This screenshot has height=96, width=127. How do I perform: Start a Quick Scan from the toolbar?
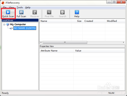click(x=8, y=14)
